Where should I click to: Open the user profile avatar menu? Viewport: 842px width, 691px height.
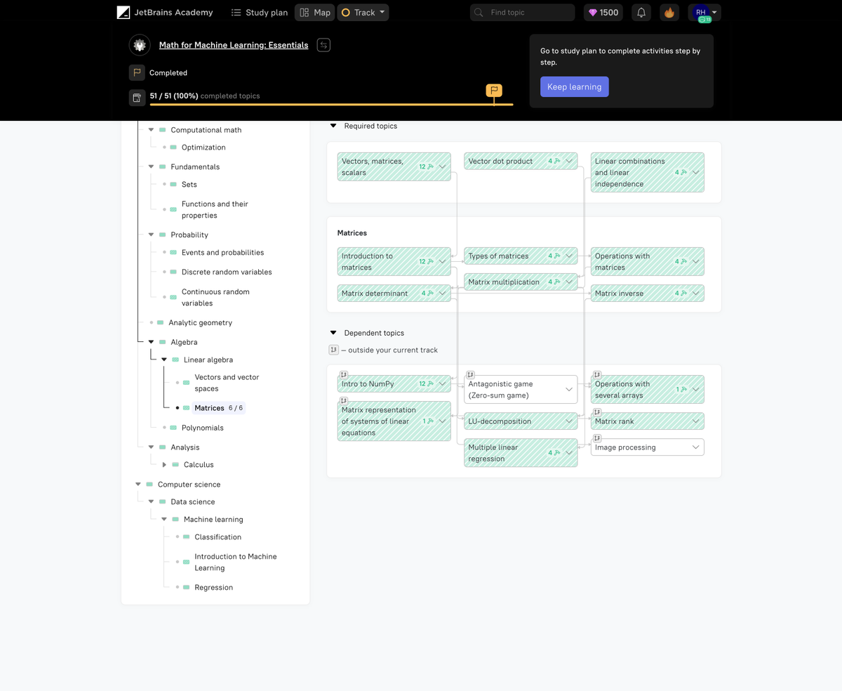tap(704, 13)
